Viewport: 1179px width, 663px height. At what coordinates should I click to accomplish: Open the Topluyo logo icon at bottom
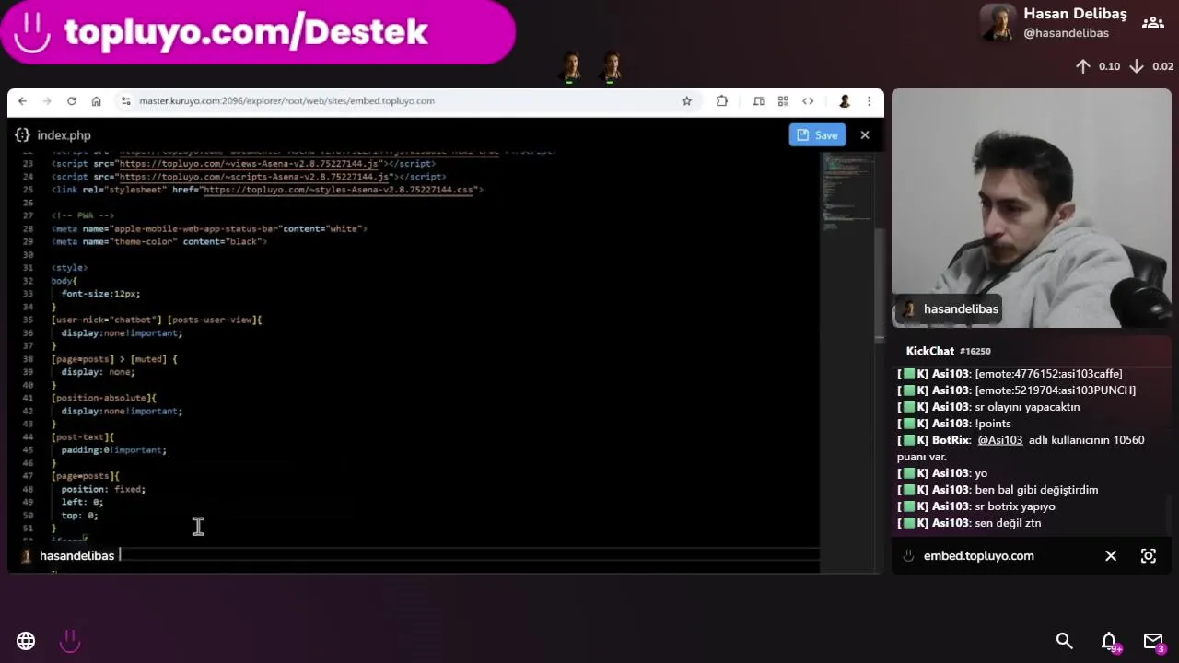click(70, 641)
